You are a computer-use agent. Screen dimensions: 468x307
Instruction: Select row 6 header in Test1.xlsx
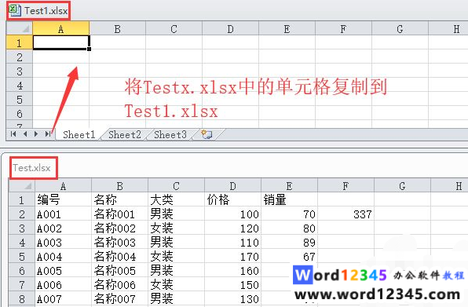(20, 113)
